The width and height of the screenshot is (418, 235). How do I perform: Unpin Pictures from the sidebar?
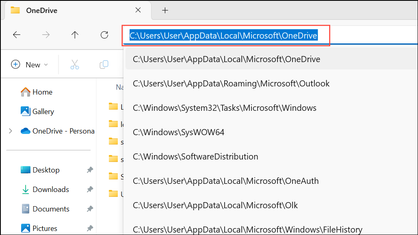click(x=90, y=228)
